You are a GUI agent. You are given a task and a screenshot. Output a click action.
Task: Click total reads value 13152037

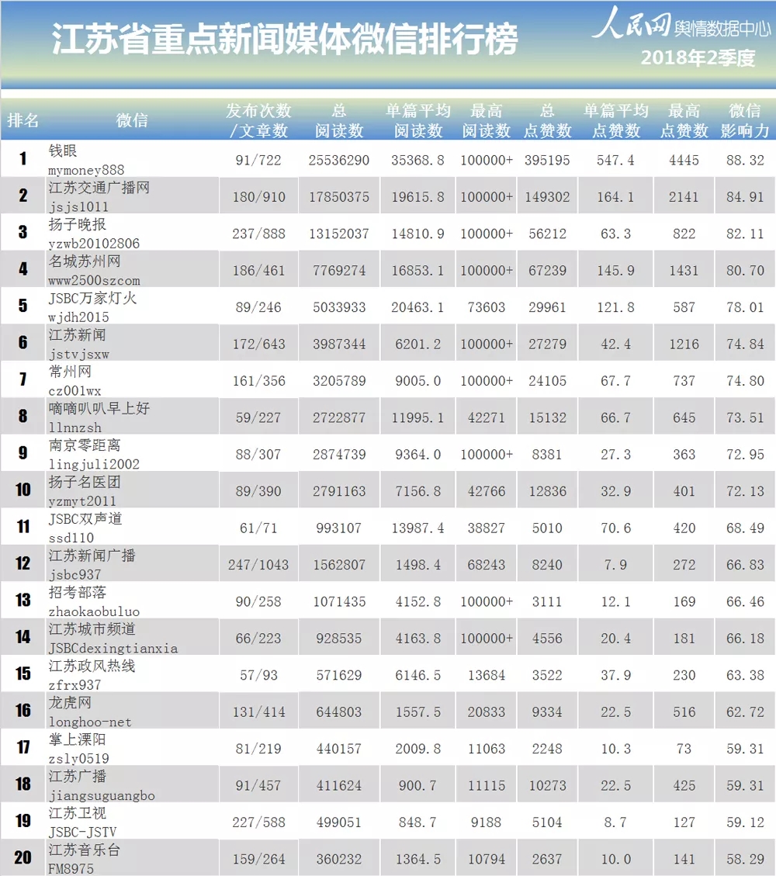tap(339, 234)
